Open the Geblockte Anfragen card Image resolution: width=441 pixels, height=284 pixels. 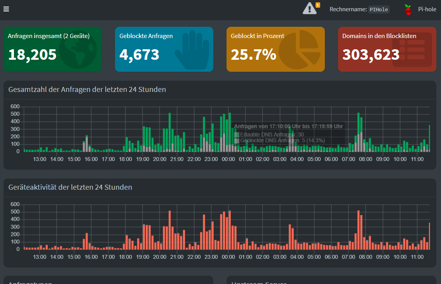(164, 49)
